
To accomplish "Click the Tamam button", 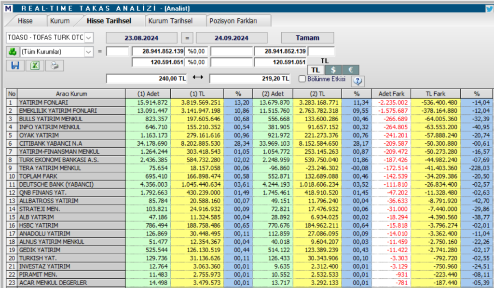I will 307,38.
